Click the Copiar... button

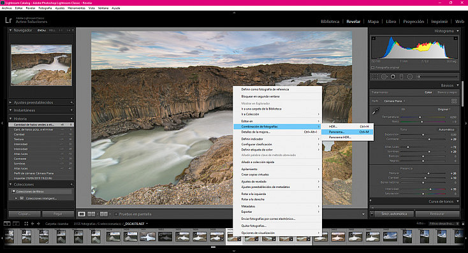click(x=24, y=214)
